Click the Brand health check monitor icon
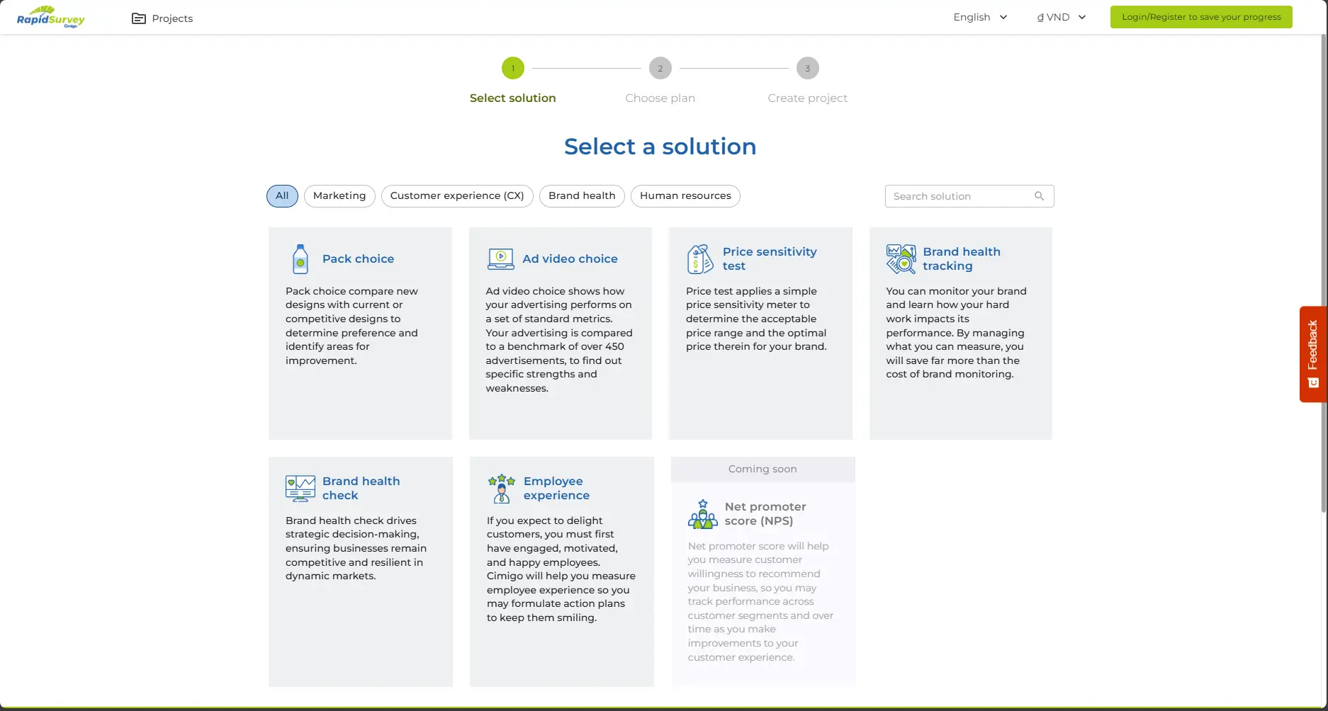The height and width of the screenshot is (711, 1328). (300, 489)
